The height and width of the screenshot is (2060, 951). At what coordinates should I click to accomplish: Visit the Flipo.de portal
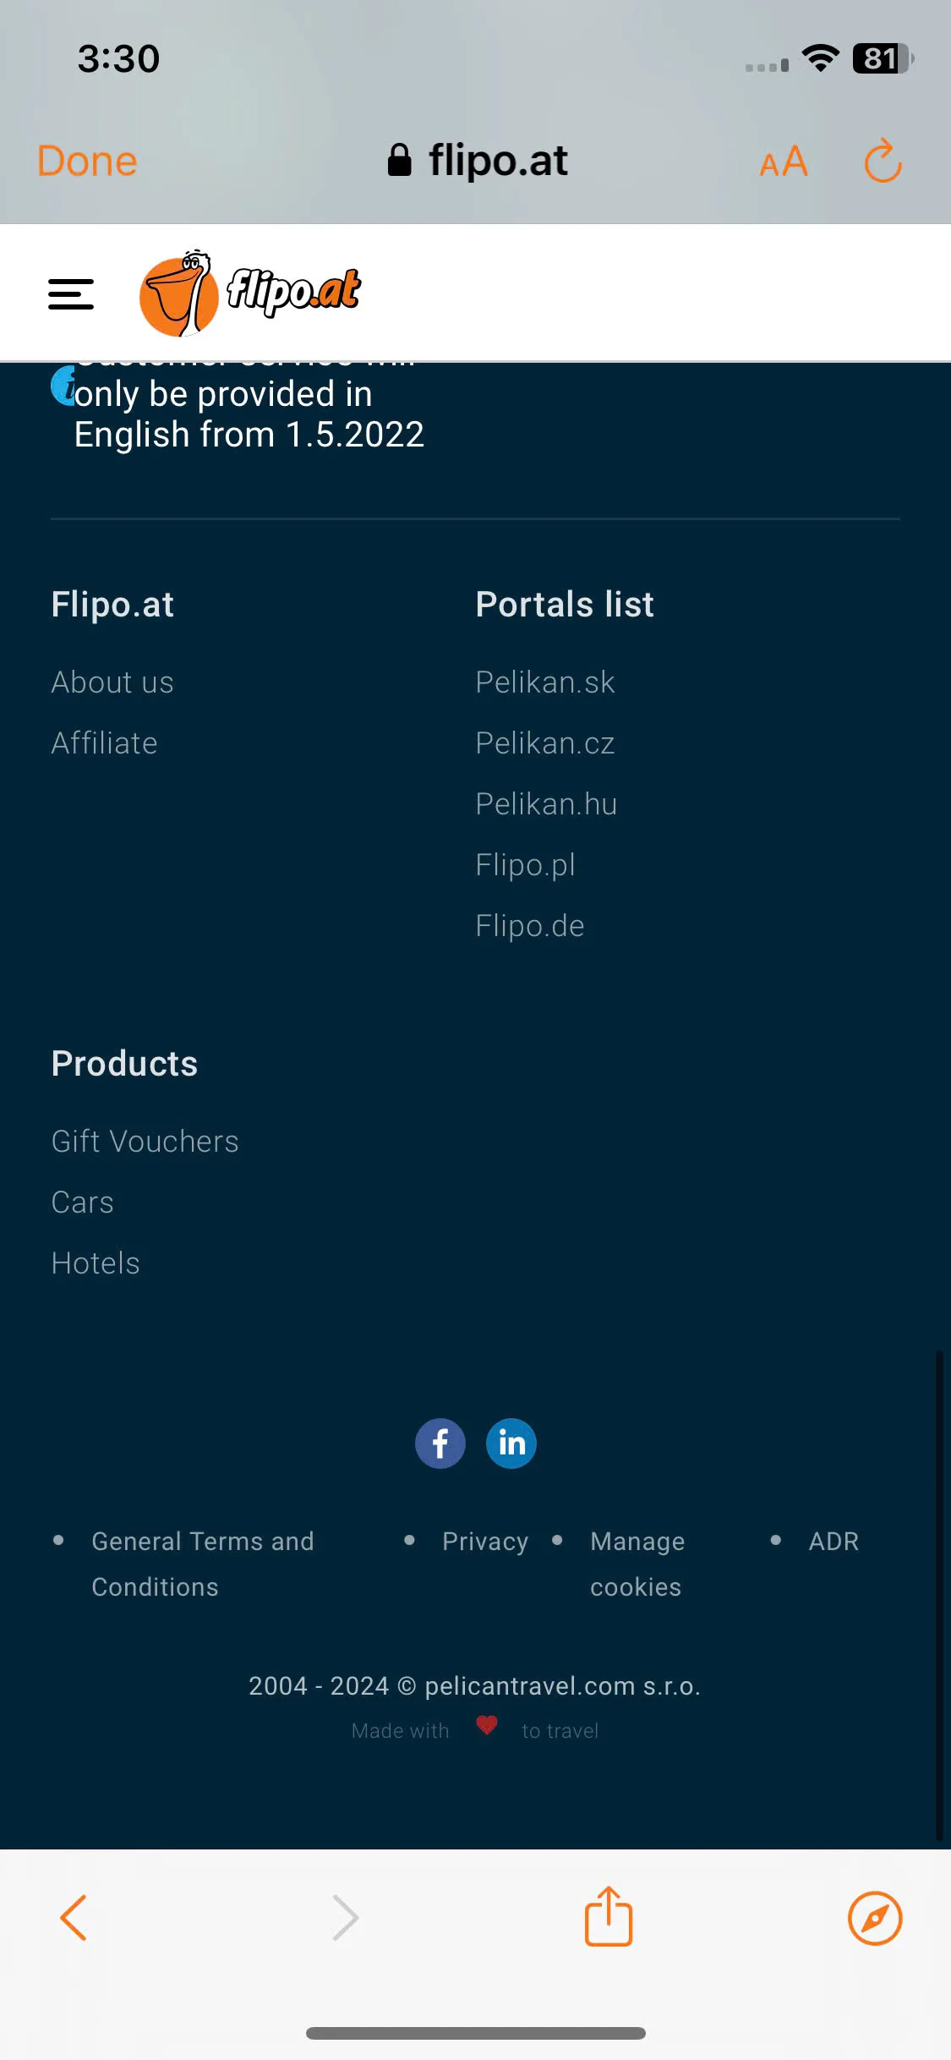(530, 926)
